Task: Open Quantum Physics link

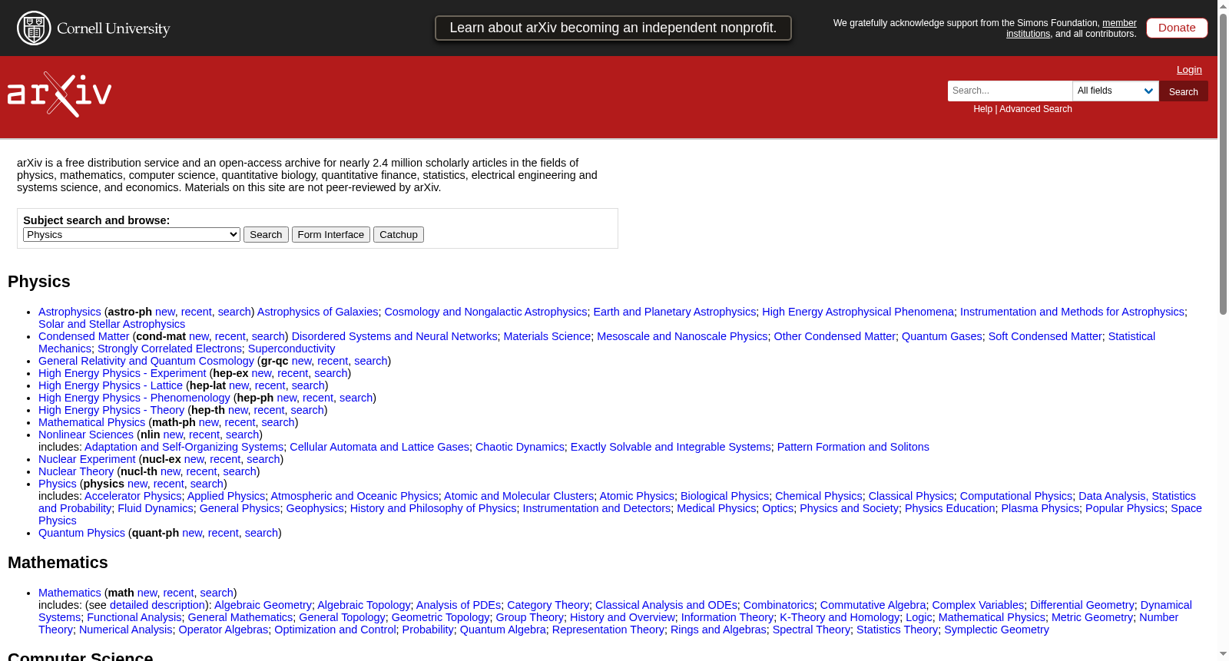Action: (x=81, y=533)
